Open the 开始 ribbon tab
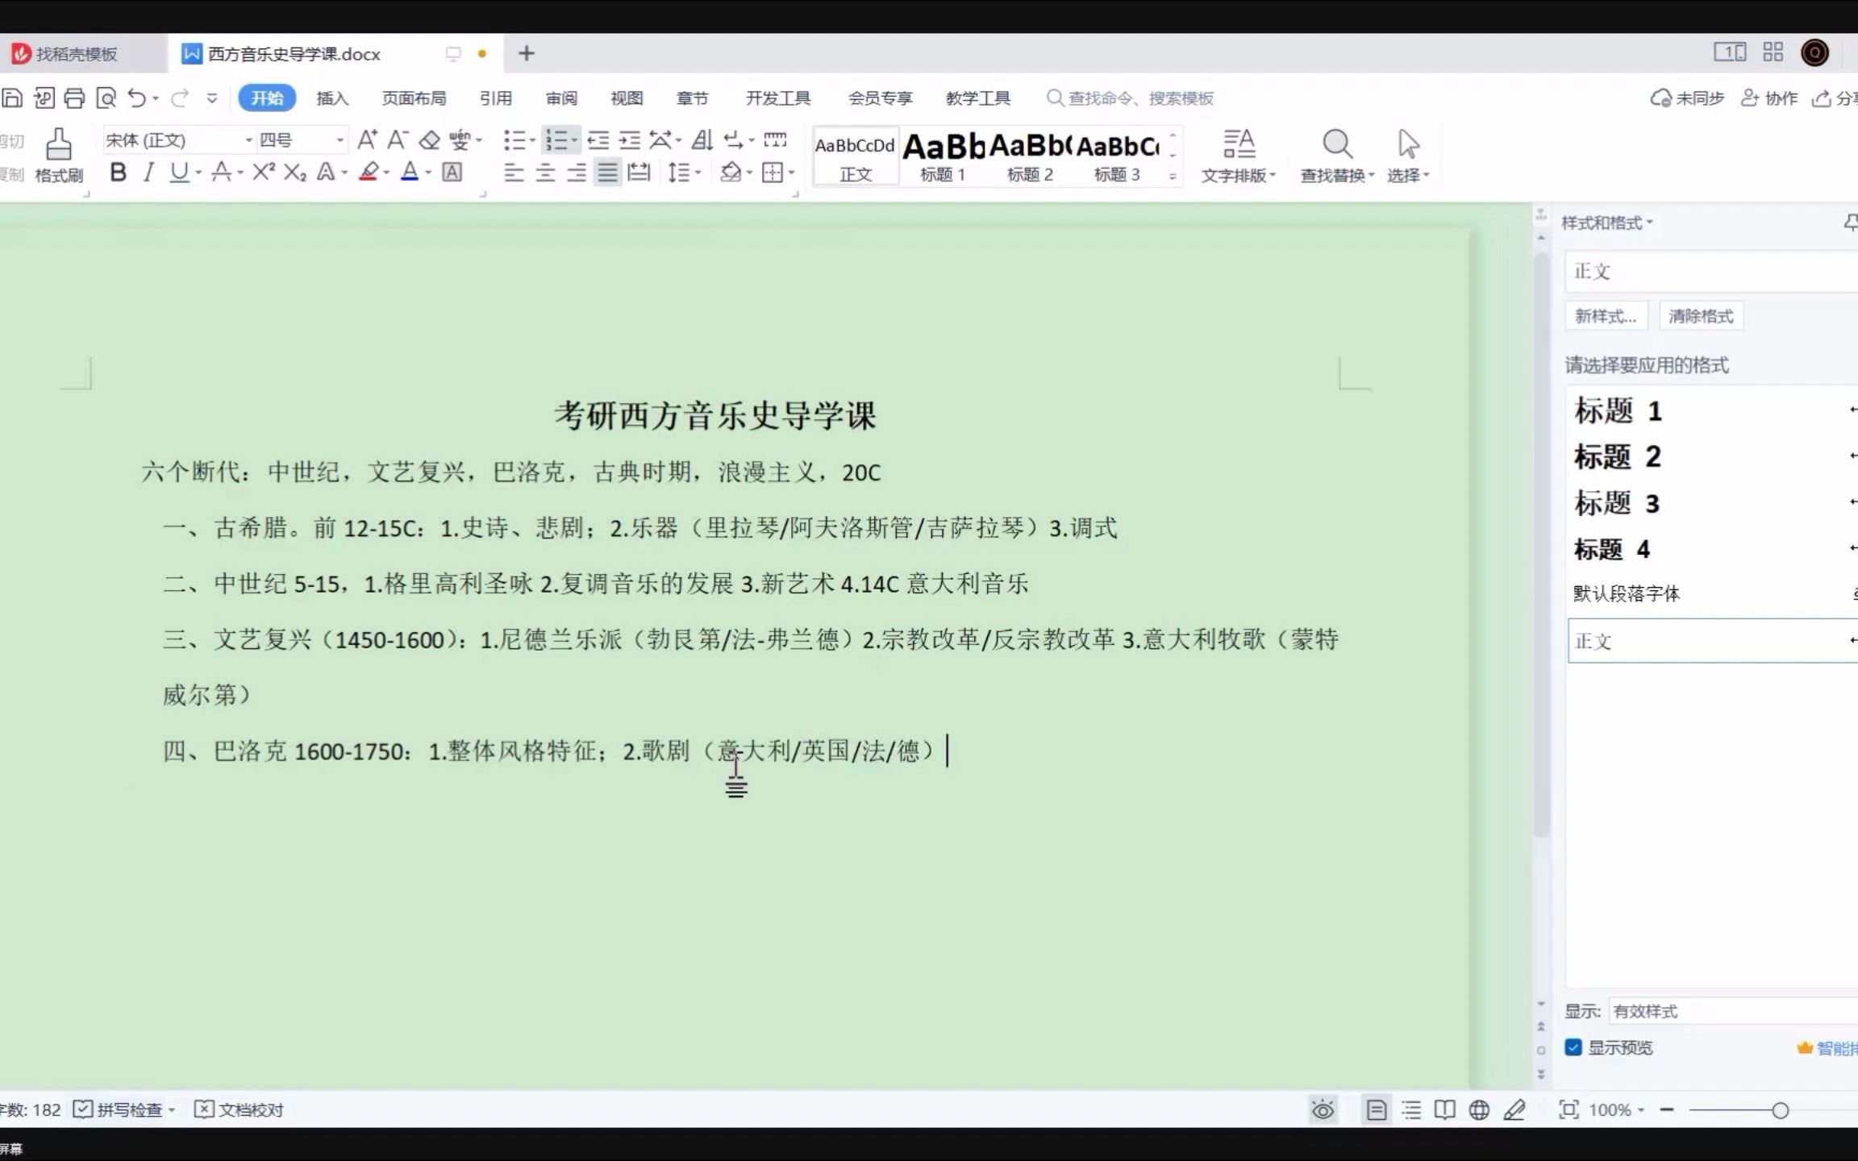Screen dimensions: 1858x1161 (267, 98)
